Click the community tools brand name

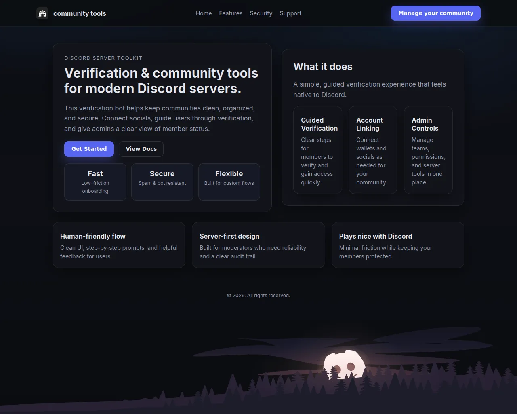[x=80, y=13]
